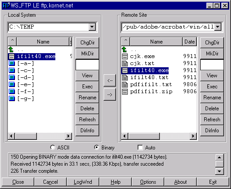
Task: Click the pdfifilt.zip binary file icon
Action: point(125,91)
